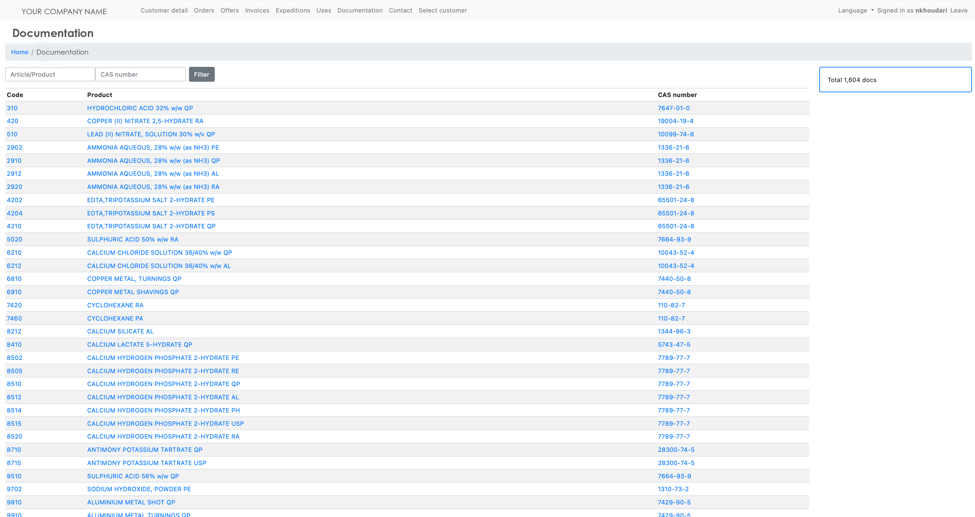Click the Home breadcrumb link
The height and width of the screenshot is (517, 975).
20,52
